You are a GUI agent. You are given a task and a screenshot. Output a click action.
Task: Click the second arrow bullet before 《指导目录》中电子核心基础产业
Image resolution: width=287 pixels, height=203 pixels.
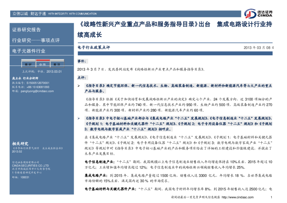[79, 118]
